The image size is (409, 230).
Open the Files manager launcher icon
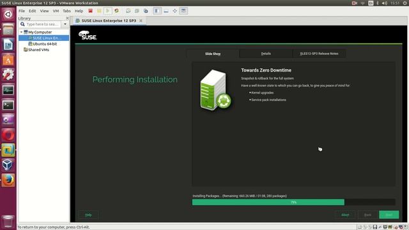click(8, 29)
